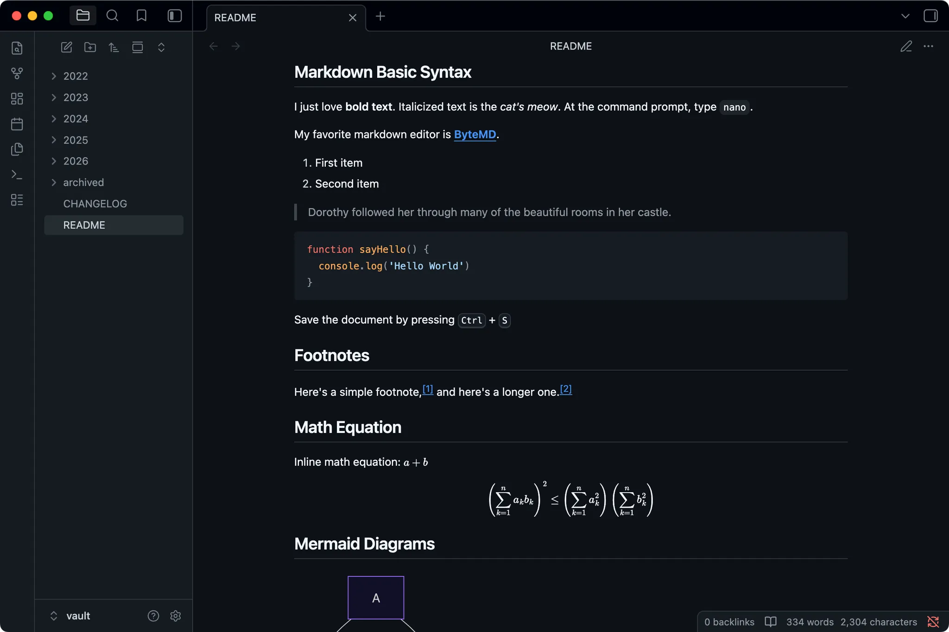Click the Footnotes heading

(x=332, y=356)
